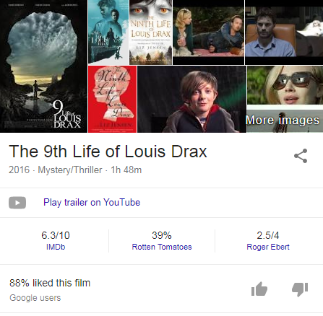
Task: Open Play trailer on YouTube link
Action: click(x=92, y=203)
